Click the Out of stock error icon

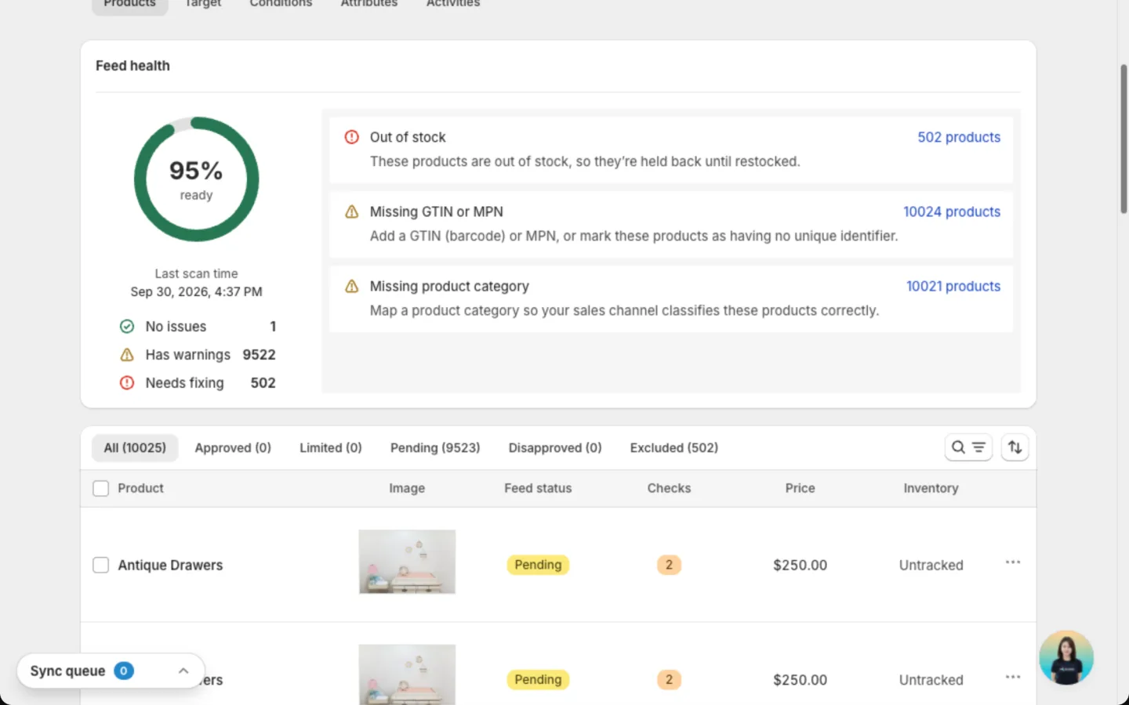click(x=352, y=137)
